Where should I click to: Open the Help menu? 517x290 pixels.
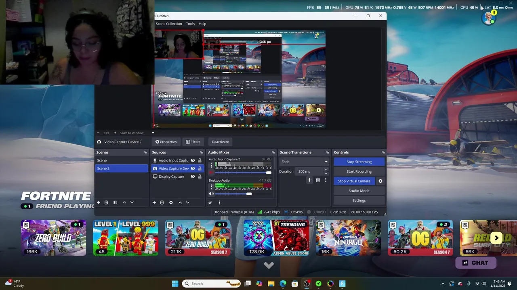click(x=202, y=24)
